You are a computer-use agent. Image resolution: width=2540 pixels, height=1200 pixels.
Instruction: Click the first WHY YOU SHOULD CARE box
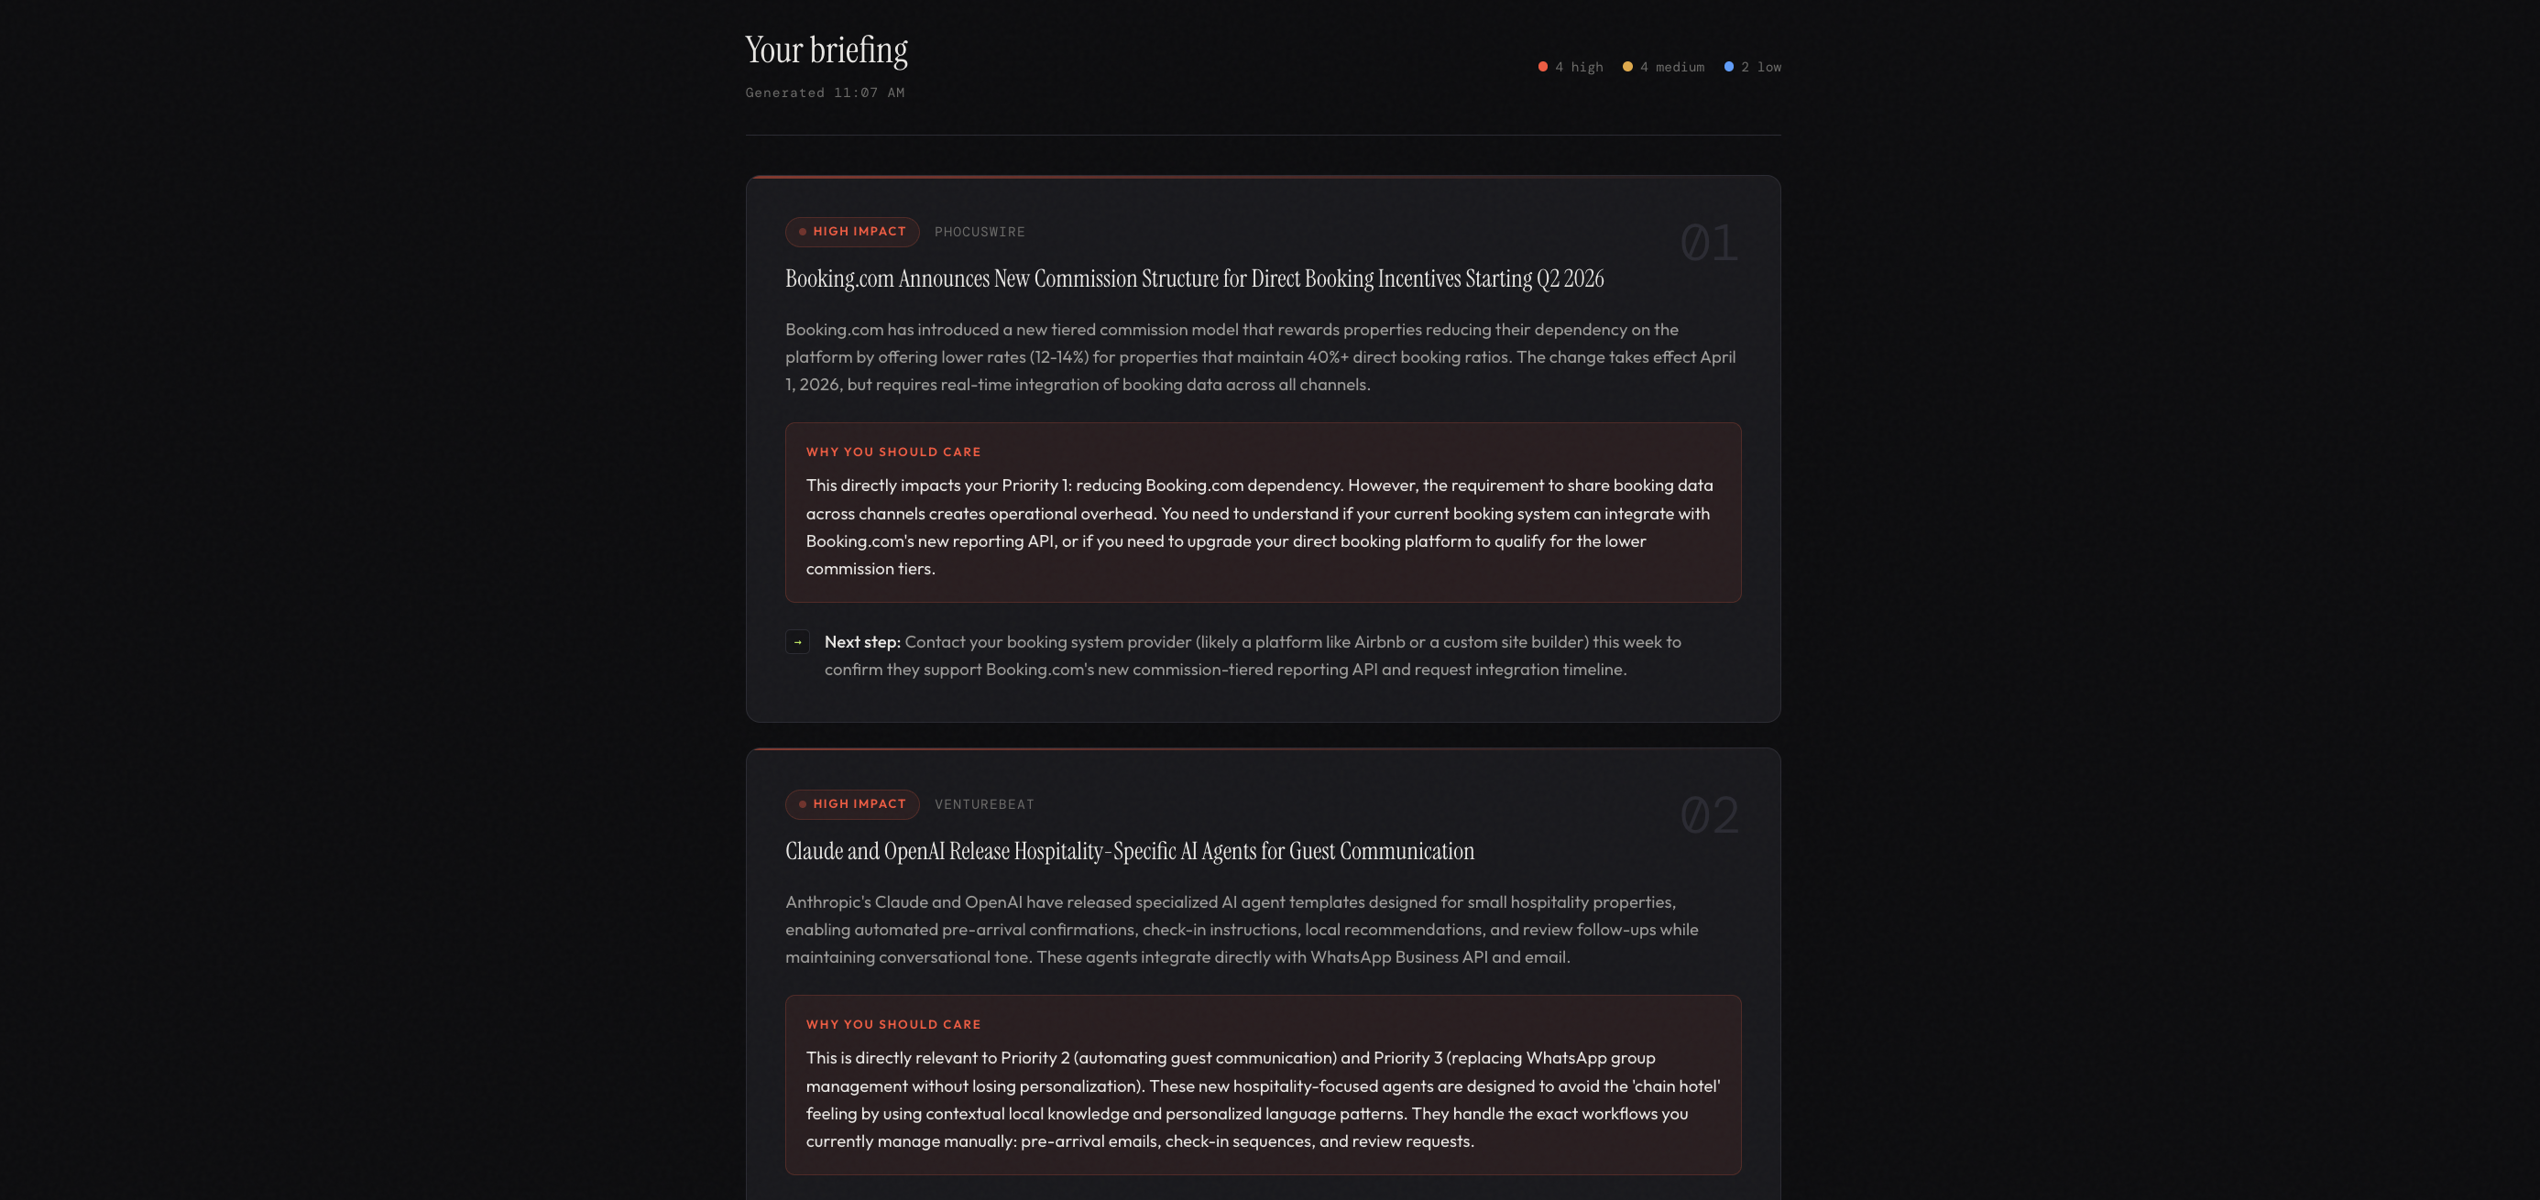1263,513
